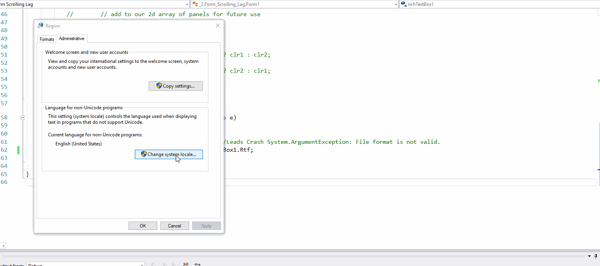Open the members dropdown next to Form1

395,4
